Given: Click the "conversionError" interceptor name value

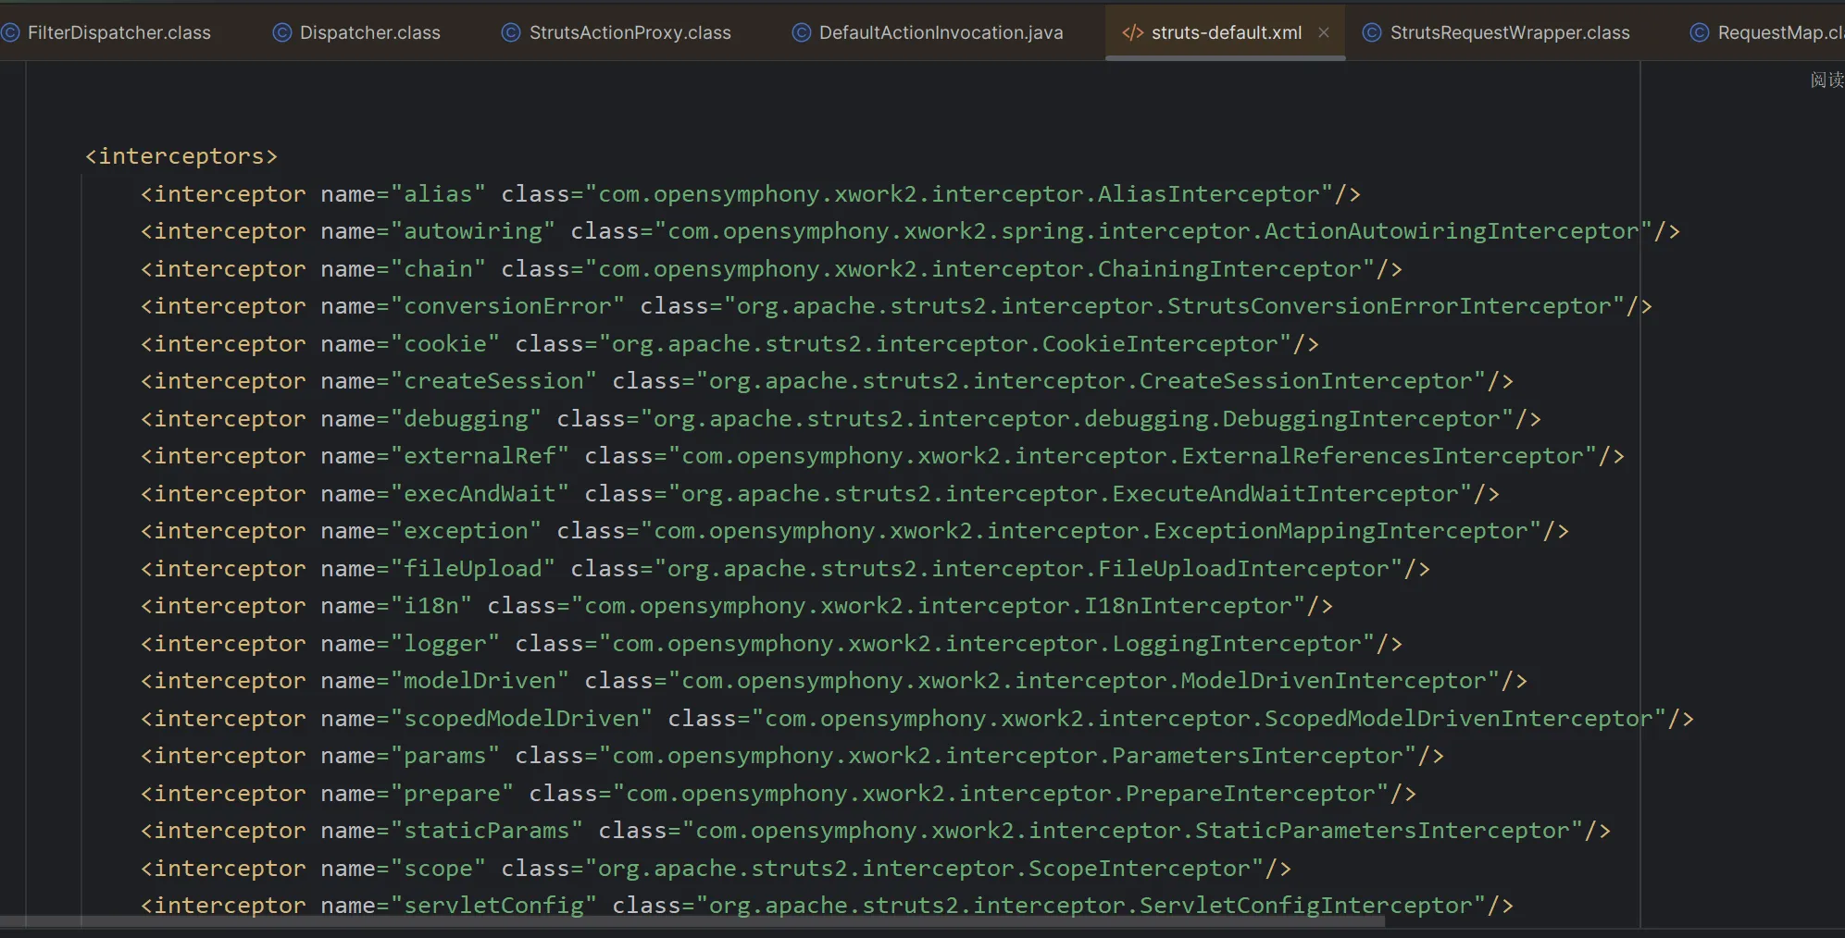Looking at the screenshot, I should pyautogui.click(x=507, y=306).
